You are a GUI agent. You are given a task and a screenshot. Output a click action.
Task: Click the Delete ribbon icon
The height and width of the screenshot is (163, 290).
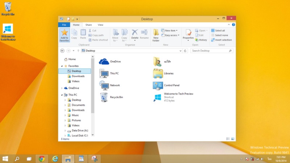134,35
